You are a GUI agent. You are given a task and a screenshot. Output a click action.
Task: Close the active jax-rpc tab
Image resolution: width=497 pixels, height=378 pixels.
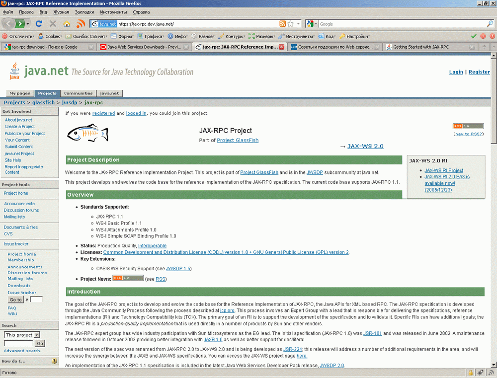tap(281, 47)
